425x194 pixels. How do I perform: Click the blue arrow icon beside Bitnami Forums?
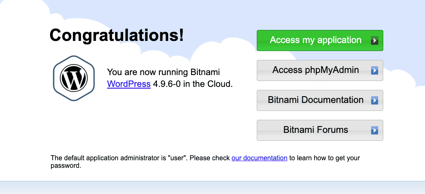(374, 131)
